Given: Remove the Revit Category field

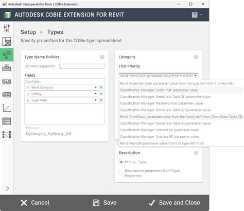Looking at the screenshot, I should 101,87.
